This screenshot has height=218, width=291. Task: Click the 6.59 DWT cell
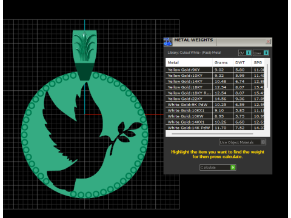242,105
